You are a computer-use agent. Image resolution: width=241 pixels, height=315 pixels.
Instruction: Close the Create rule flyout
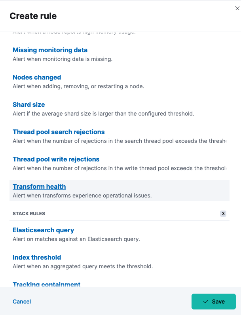(x=237, y=8)
